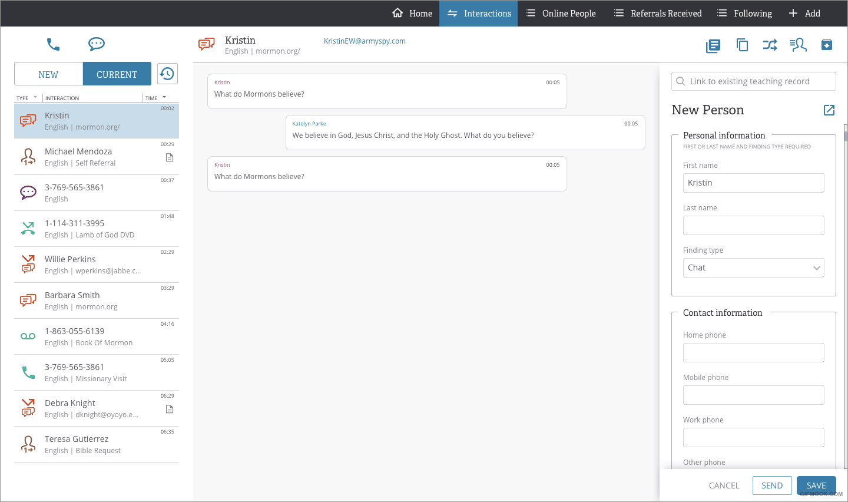The image size is (848, 502).
Task: Click KristinEW@armyspy.com email link
Action: [365, 41]
